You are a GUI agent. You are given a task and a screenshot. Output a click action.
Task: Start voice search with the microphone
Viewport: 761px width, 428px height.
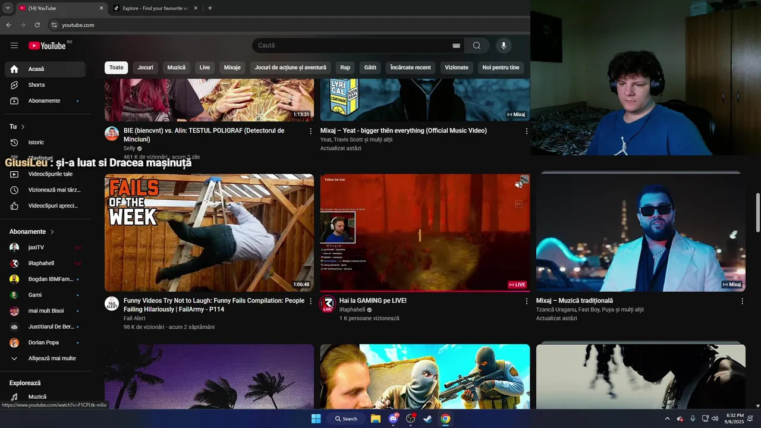pyautogui.click(x=504, y=46)
